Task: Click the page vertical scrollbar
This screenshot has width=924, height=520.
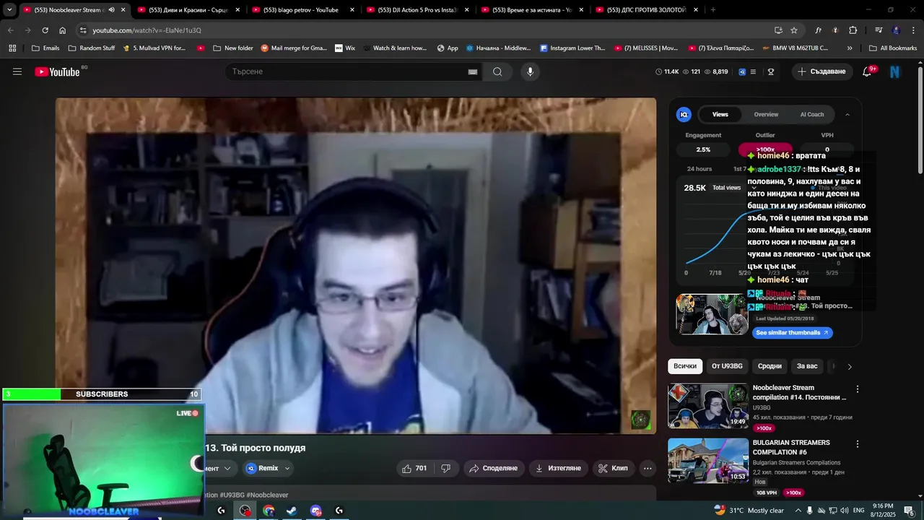Action: 920,119
